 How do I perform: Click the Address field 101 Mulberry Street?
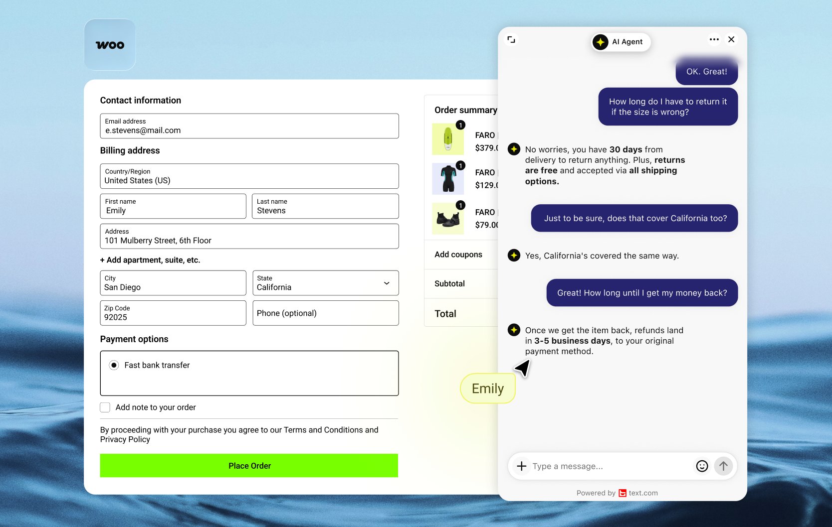[x=249, y=236]
